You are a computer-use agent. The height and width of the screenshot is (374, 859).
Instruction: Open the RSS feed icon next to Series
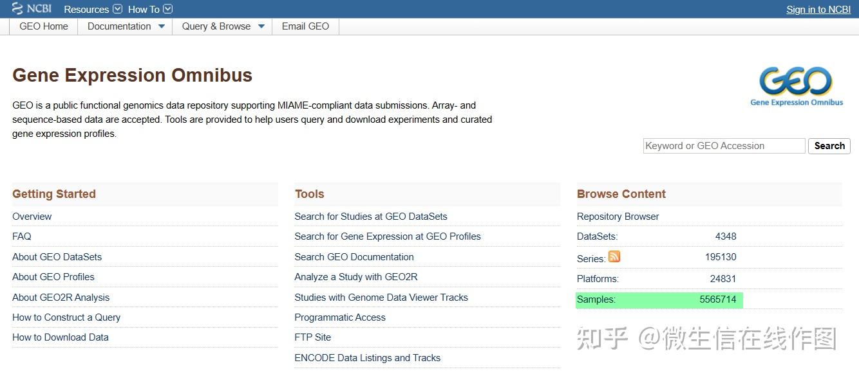tap(614, 256)
